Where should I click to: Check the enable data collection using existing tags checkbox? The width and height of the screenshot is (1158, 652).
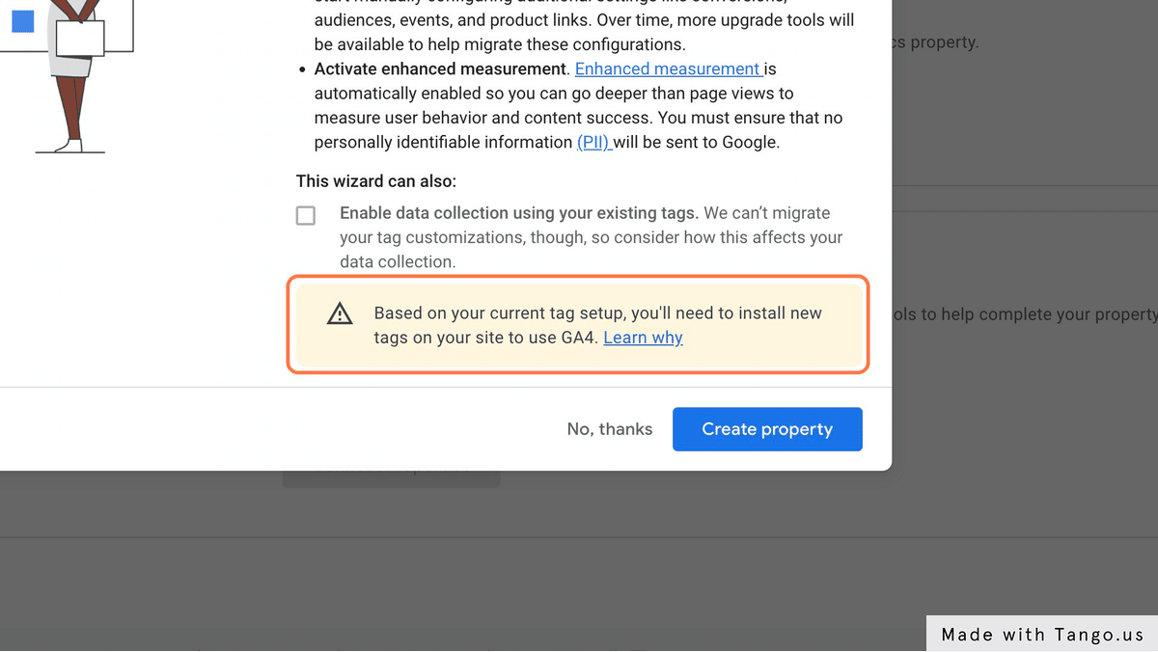305,215
